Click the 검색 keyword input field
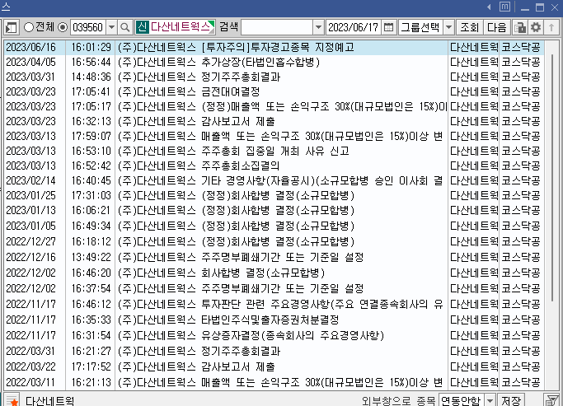 tap(277, 27)
